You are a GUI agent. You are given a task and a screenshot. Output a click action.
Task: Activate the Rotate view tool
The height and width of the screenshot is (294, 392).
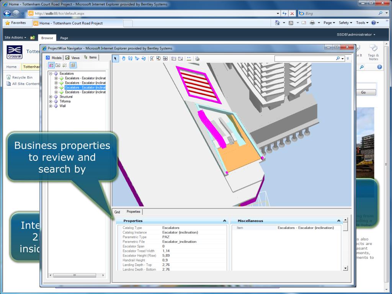coord(144,59)
